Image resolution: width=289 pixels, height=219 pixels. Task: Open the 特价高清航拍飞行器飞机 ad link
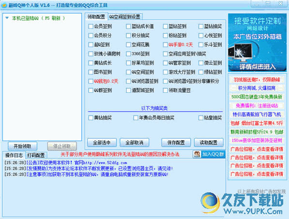(257, 115)
